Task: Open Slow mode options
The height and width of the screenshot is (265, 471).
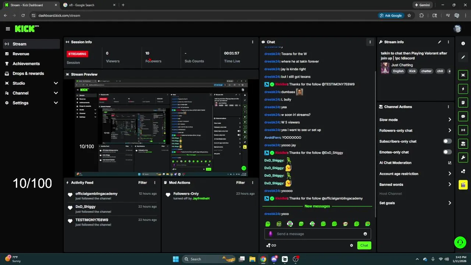Action: coord(415,120)
